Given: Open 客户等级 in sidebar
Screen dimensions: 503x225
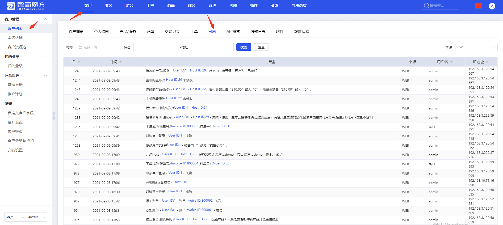Looking at the screenshot, I should coord(15,131).
